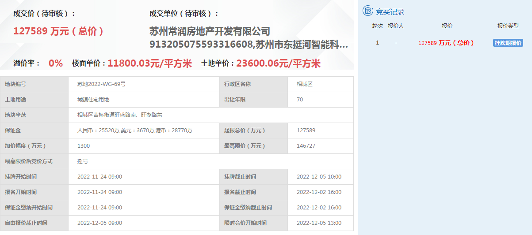Viewport: 532px width, 235px height.
Task: Click 报名开始时间 value 2022-11-24 09:00
Action: pos(100,192)
